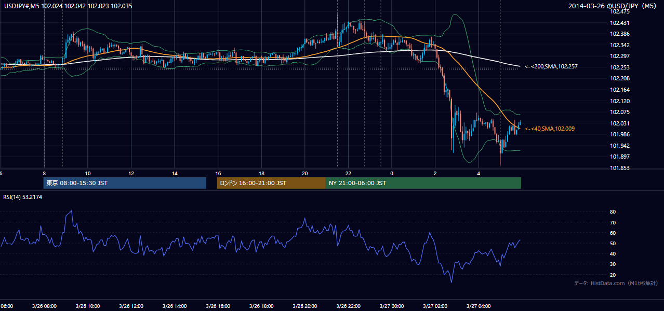Click the 3/26 20:00 time axis label
Image resolution: width=664 pixels, height=311 pixels.
[304, 306]
